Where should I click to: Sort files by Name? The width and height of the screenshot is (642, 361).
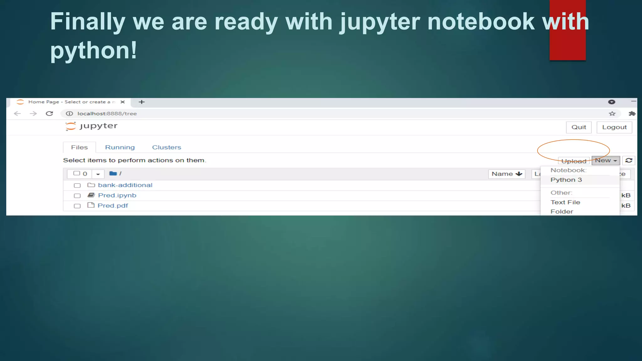(507, 174)
